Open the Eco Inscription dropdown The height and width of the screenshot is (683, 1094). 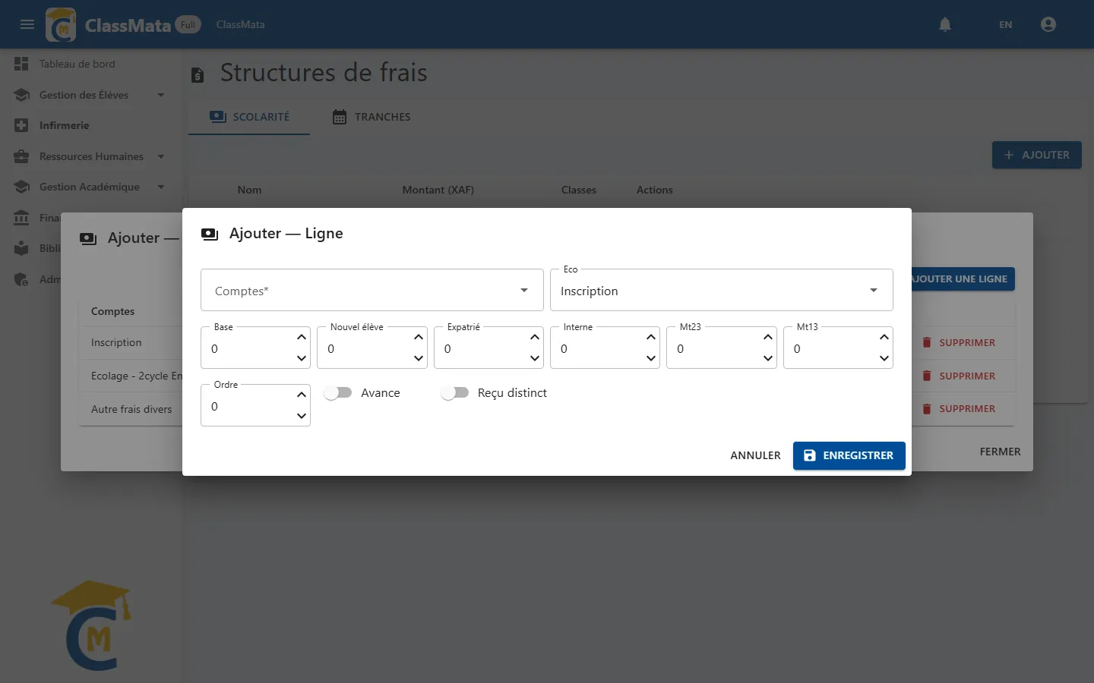coord(722,290)
